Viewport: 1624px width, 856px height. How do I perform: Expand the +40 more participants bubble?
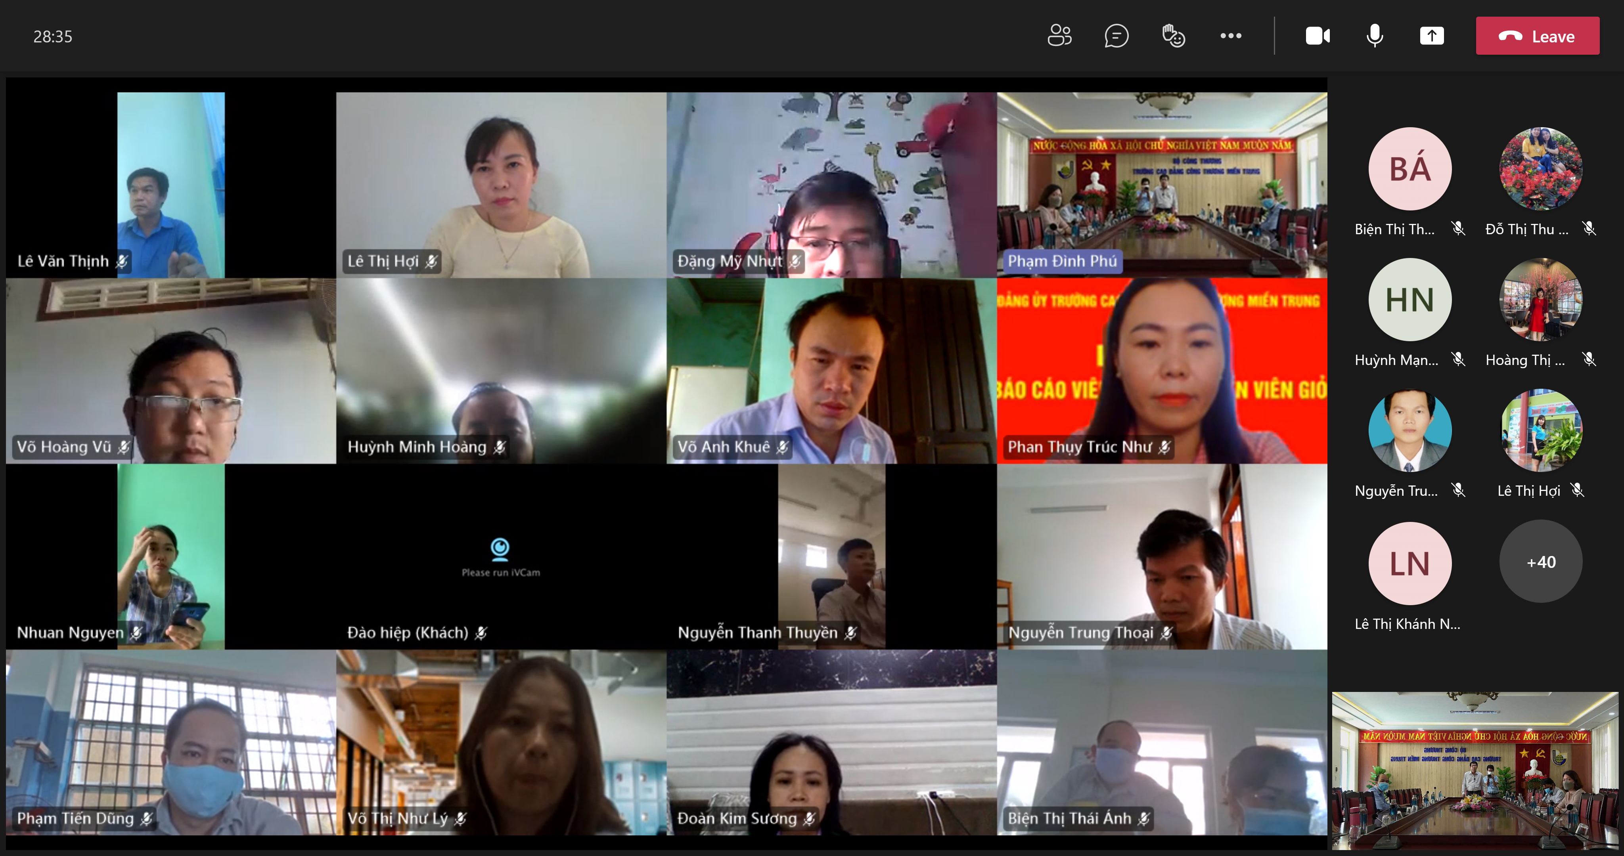(x=1541, y=562)
